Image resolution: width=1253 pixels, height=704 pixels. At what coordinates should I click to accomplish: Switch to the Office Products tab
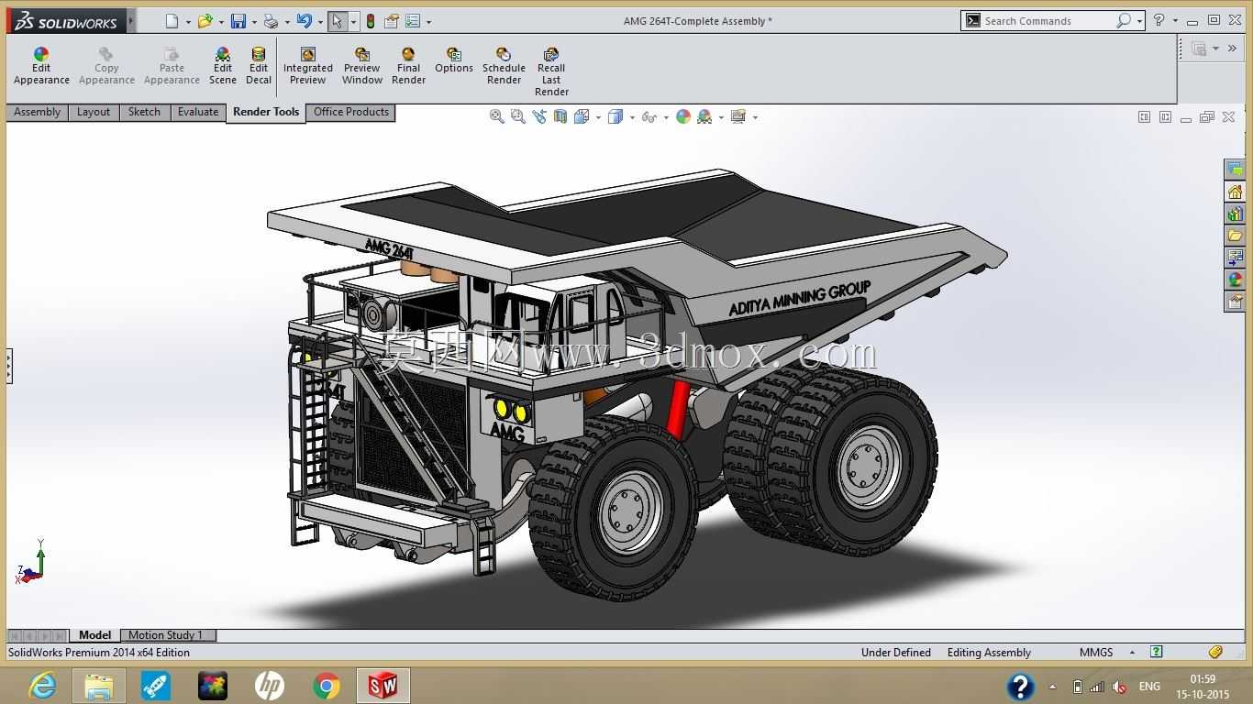351,112
